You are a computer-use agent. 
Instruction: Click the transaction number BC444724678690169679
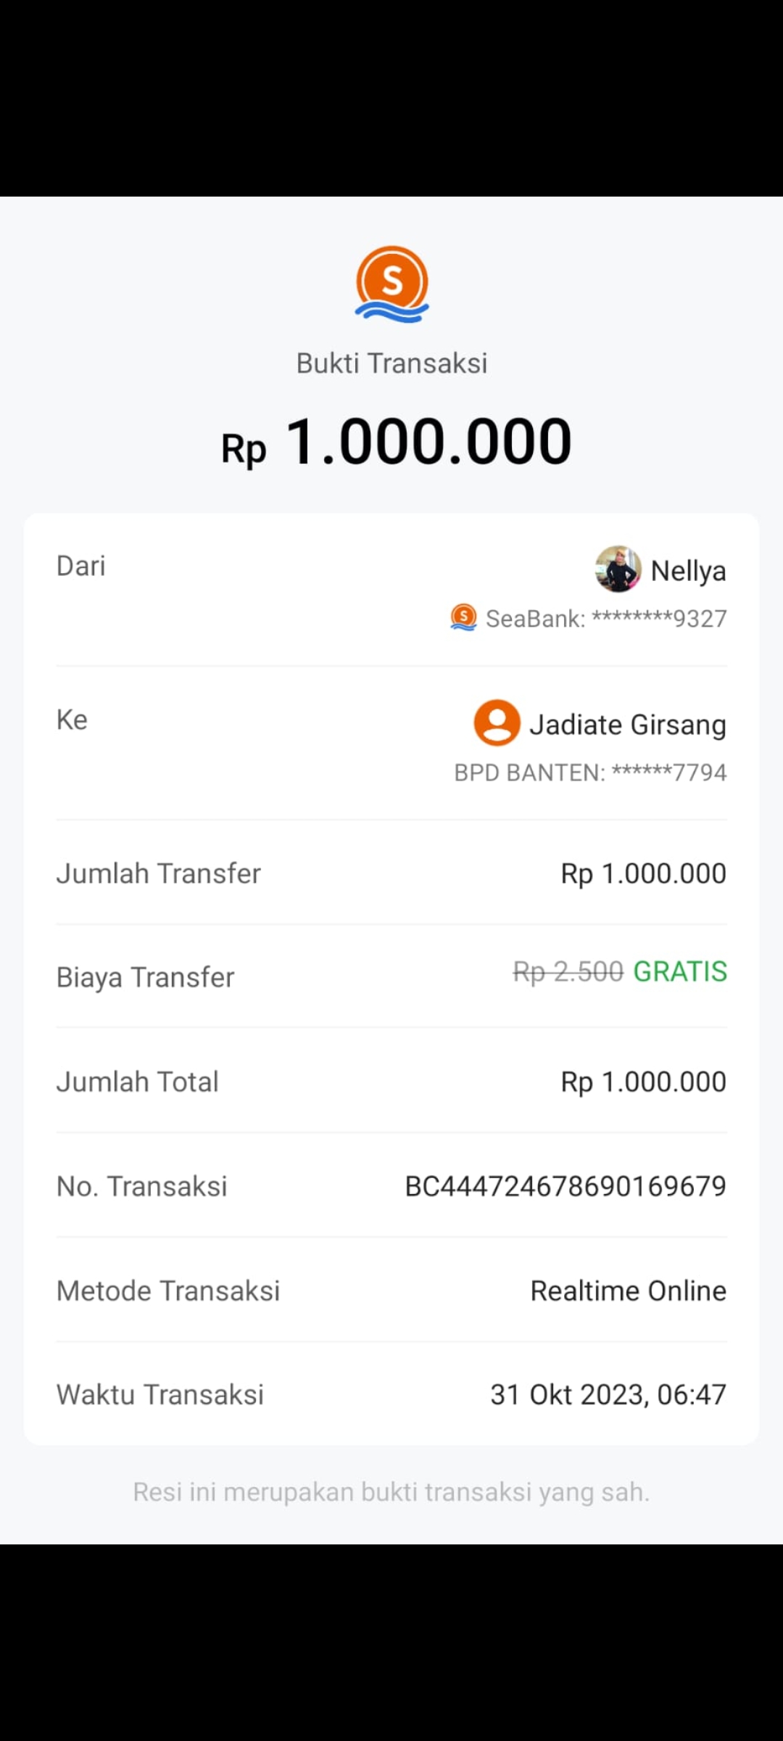pos(565,1186)
